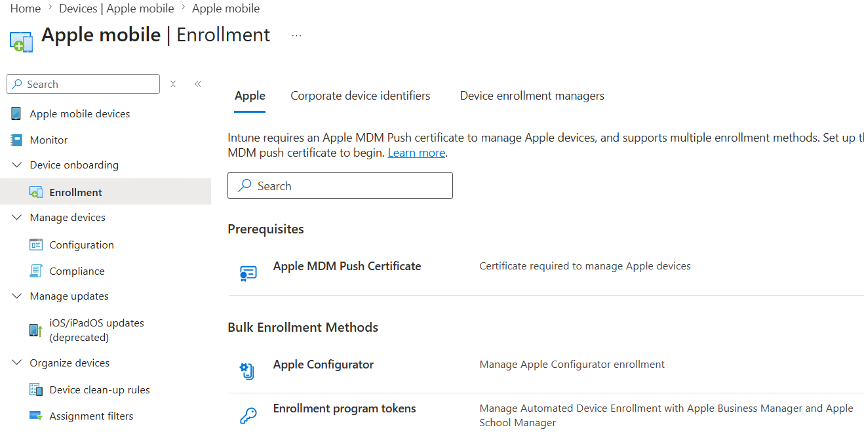
Task: Click 'Manage Automated Device Enrollment' description text
Action: 666,416
